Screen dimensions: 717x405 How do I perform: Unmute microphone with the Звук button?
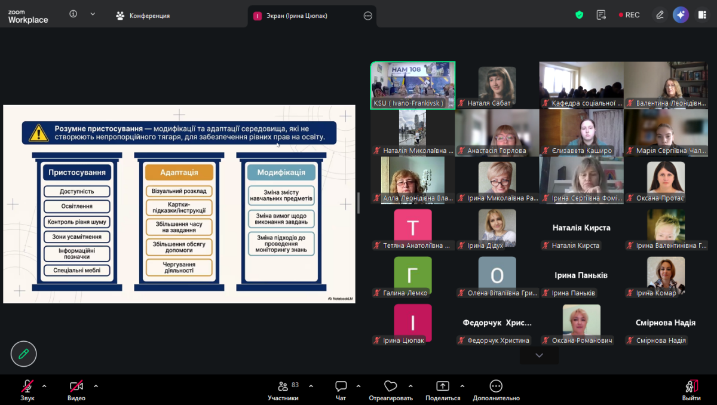point(27,390)
